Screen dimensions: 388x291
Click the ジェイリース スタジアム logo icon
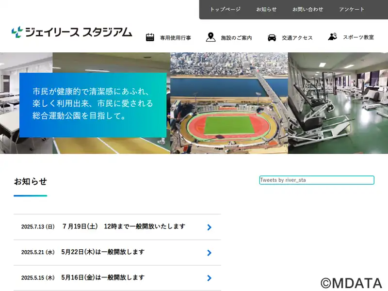coord(17,32)
